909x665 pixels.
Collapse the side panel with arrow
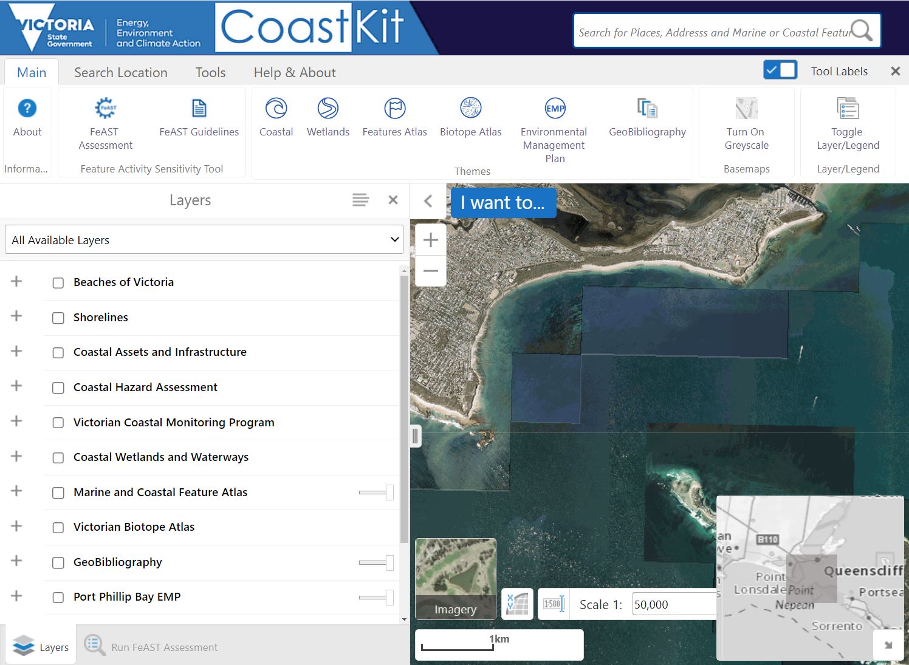pyautogui.click(x=428, y=201)
